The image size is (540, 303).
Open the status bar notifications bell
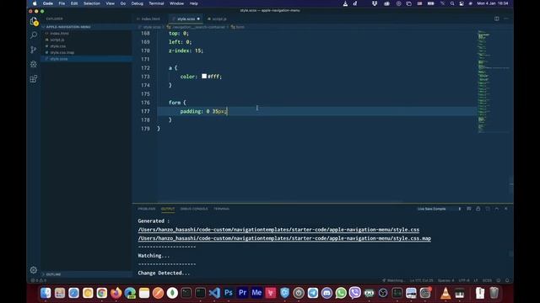(507, 280)
